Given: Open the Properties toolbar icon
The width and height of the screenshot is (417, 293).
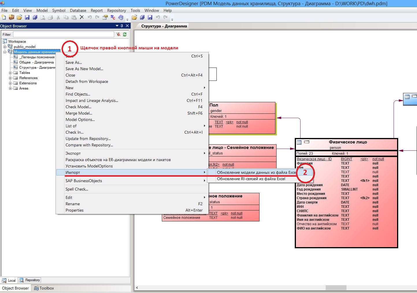Looking at the screenshot, I should pyautogui.click(x=105, y=17).
